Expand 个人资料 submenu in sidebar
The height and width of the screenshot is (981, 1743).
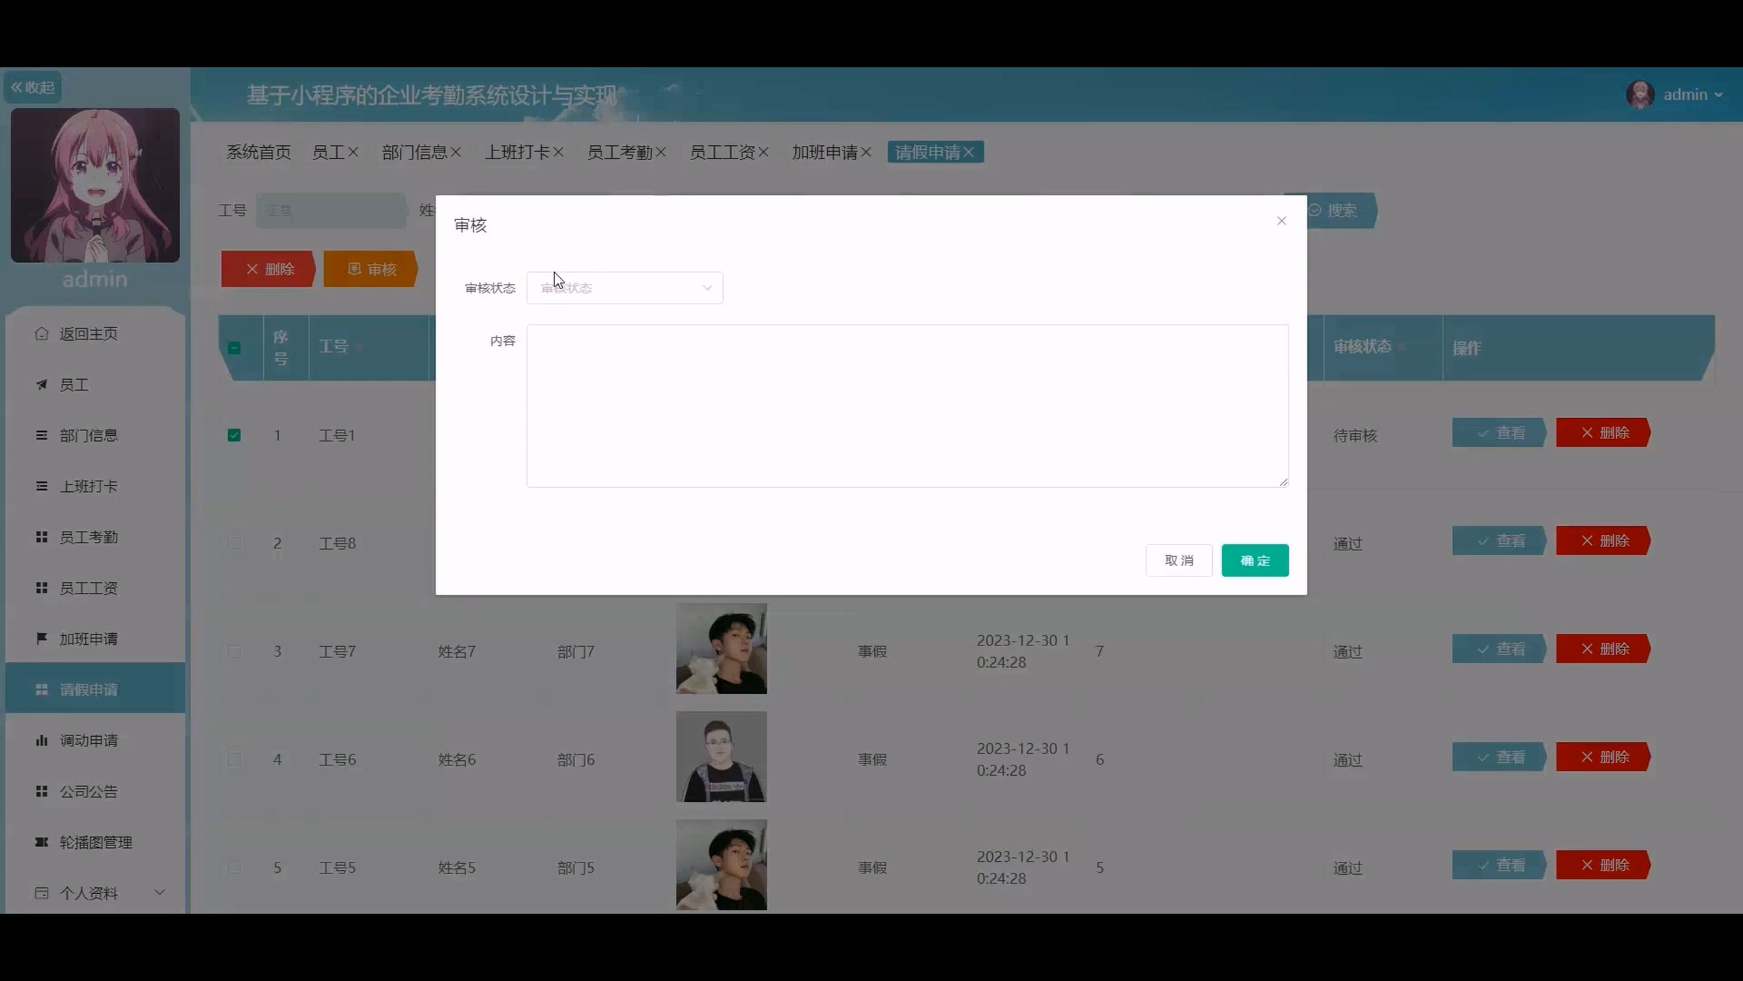pos(95,893)
